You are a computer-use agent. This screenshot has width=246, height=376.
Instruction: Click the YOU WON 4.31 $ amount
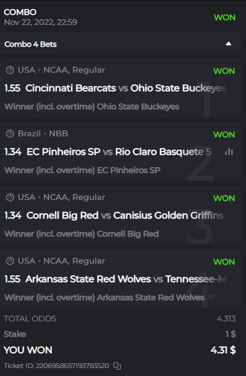coord(223,350)
